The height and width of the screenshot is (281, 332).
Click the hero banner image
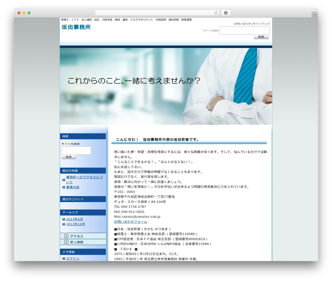coord(166,86)
